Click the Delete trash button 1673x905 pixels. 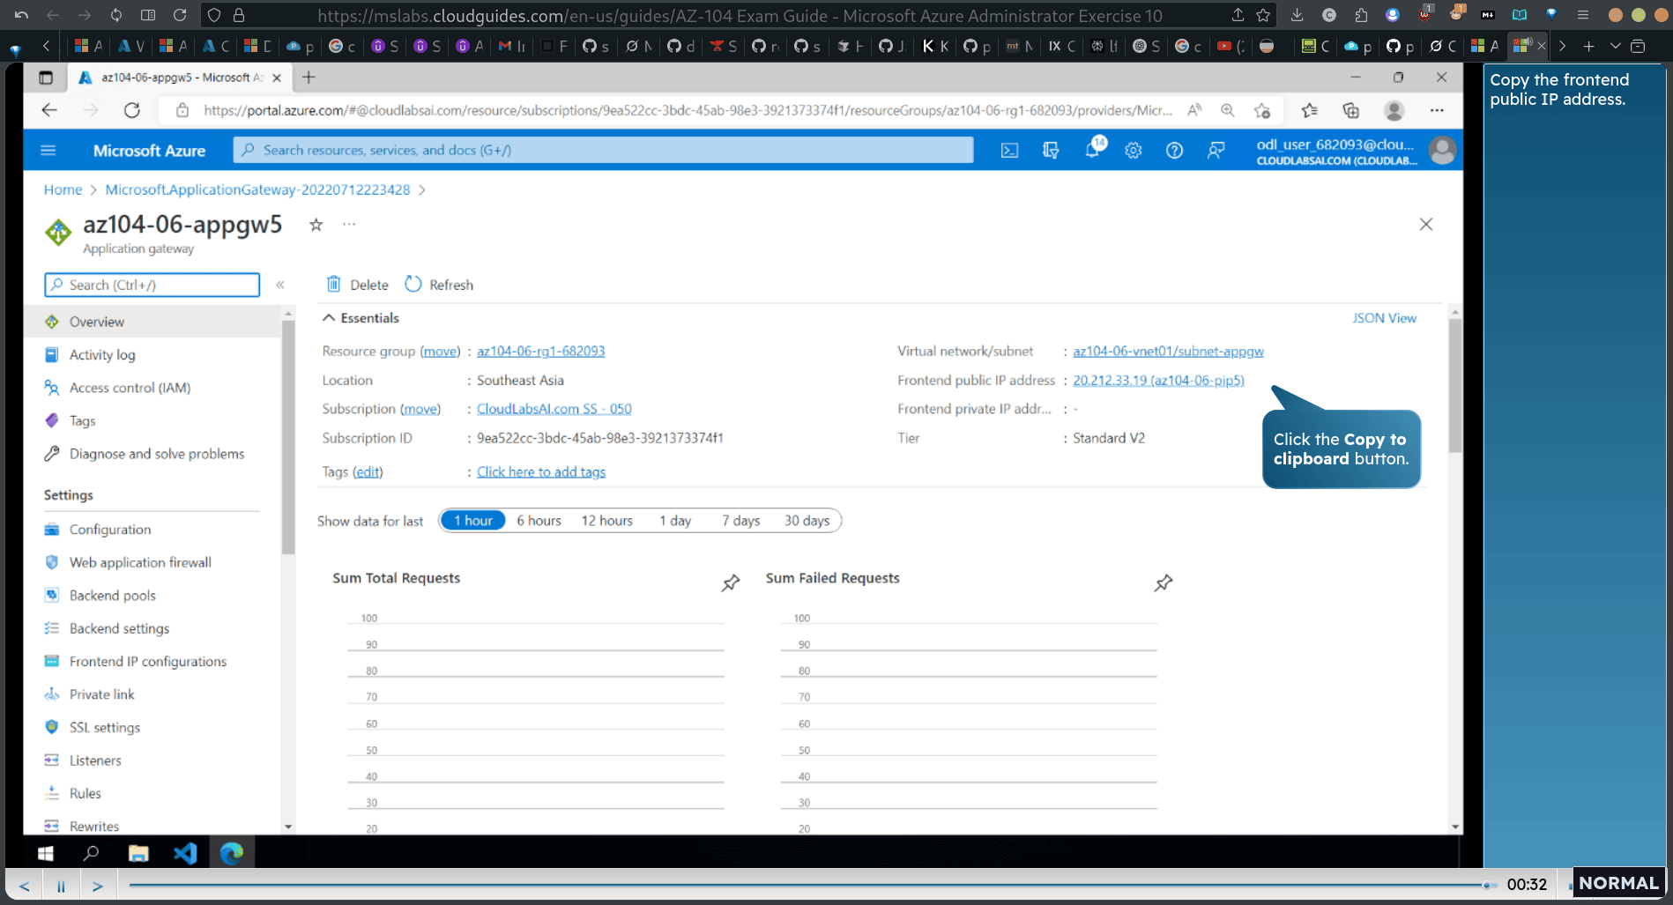click(x=357, y=285)
